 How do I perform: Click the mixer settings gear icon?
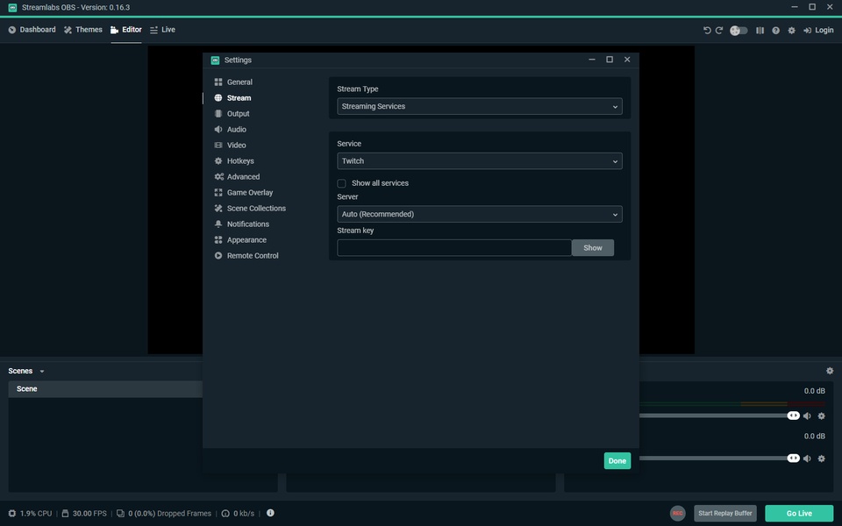coord(830,371)
